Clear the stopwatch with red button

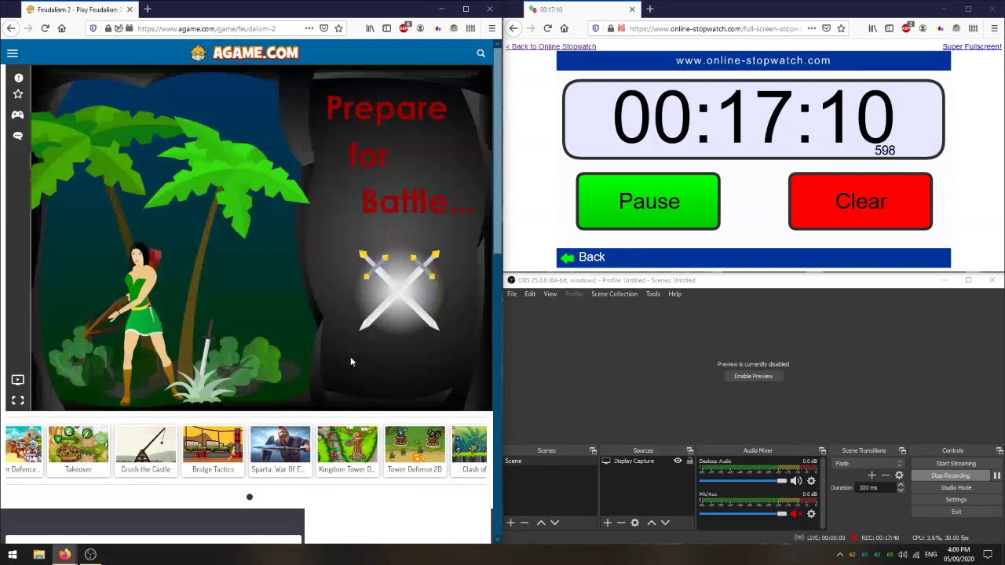(x=861, y=202)
